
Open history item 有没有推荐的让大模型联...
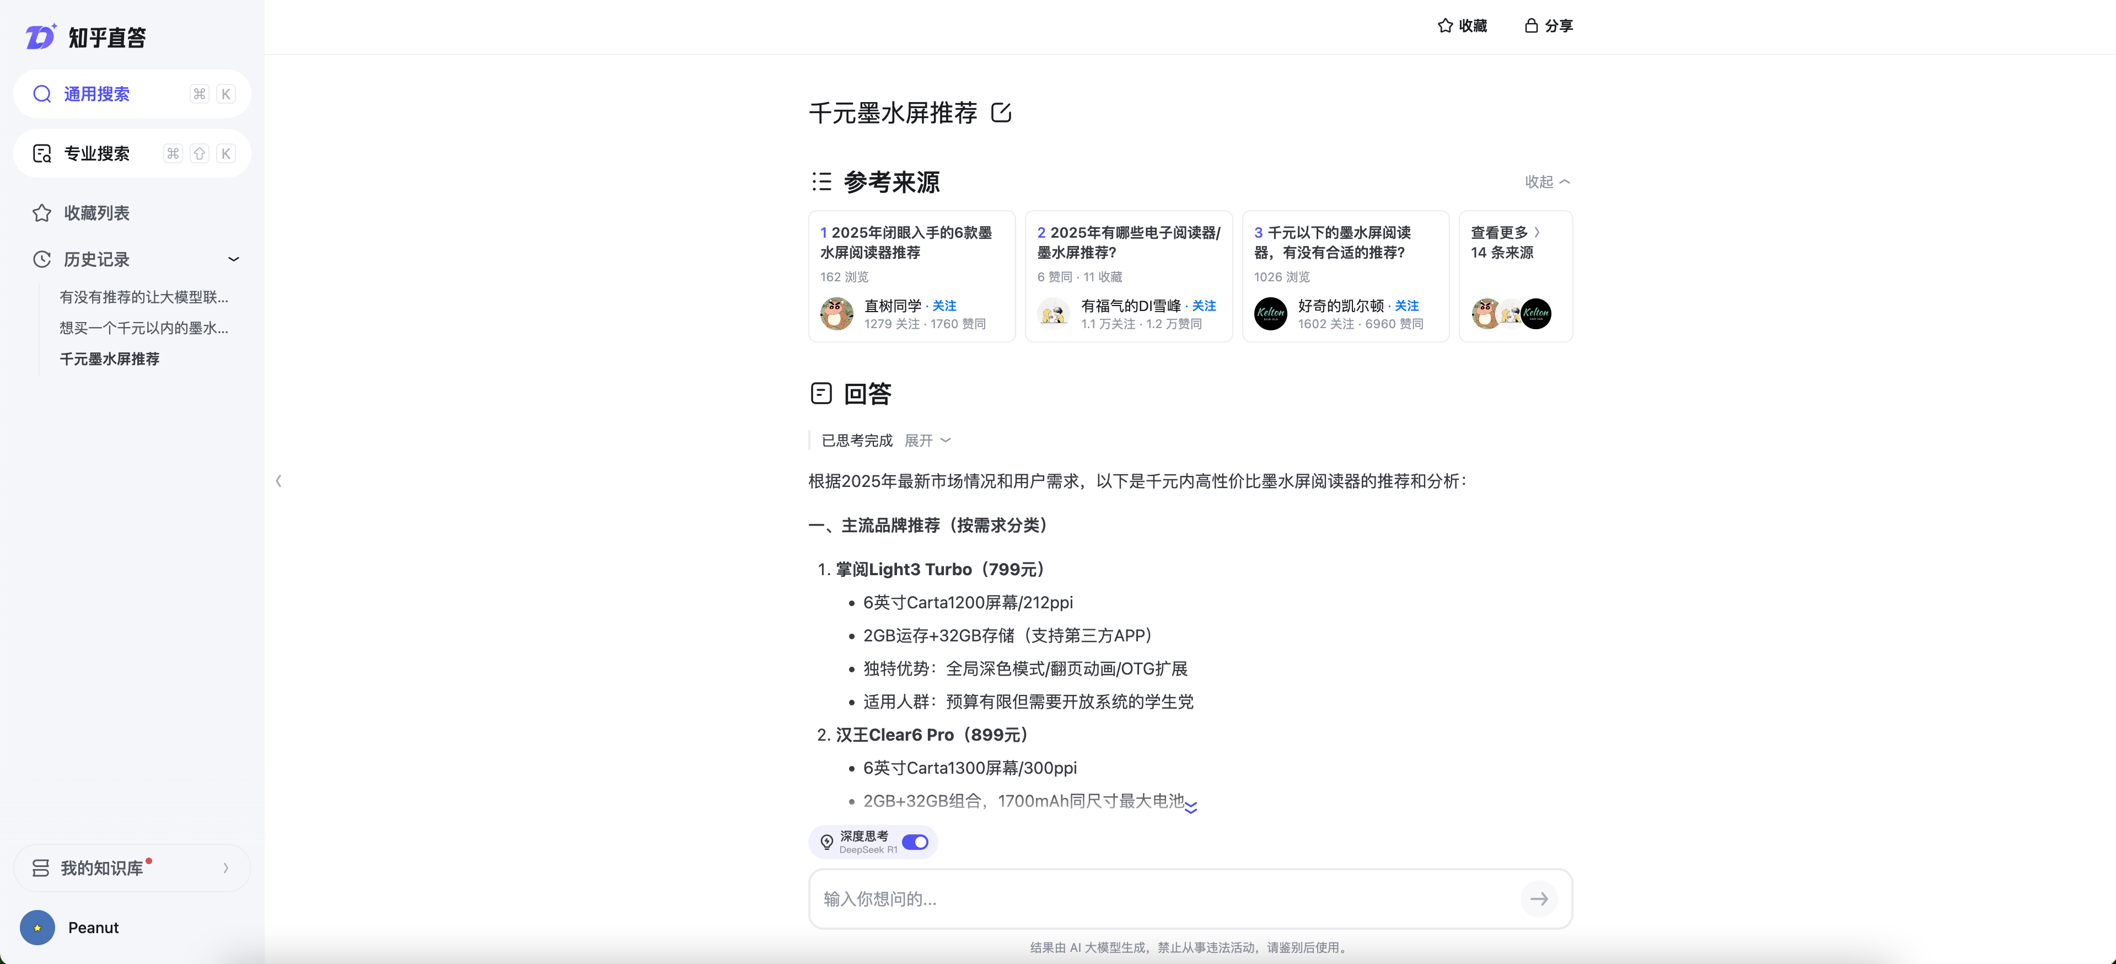[x=144, y=297]
